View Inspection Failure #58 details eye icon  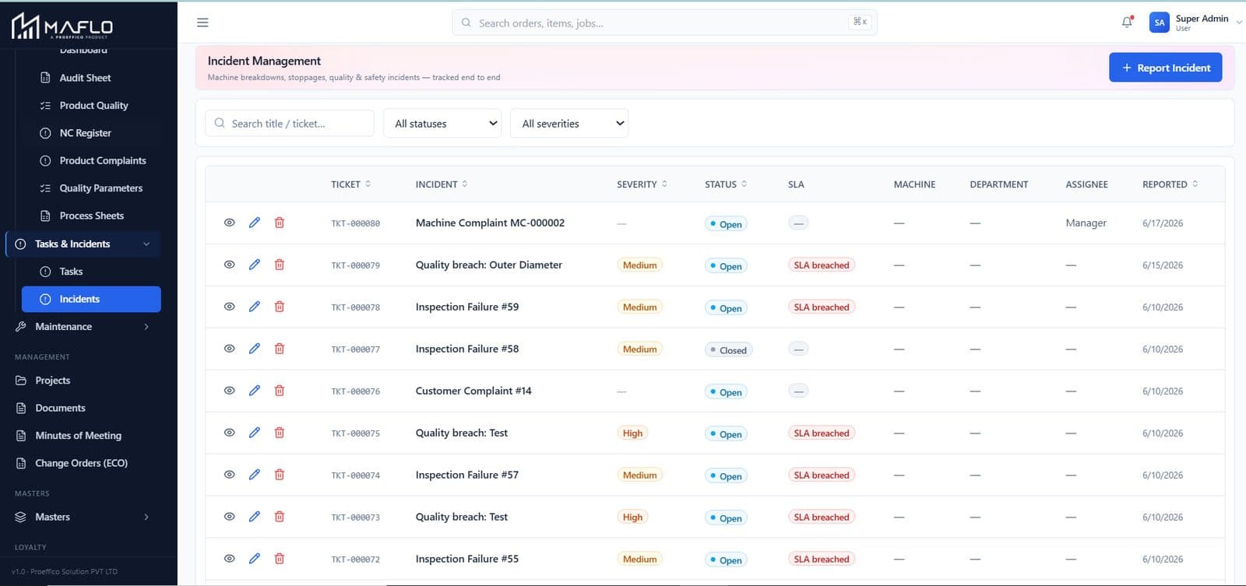[230, 349]
